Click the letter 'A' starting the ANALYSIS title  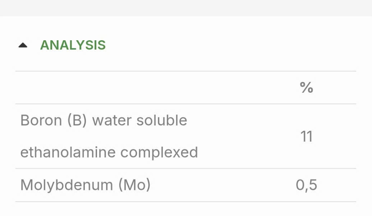coord(45,45)
